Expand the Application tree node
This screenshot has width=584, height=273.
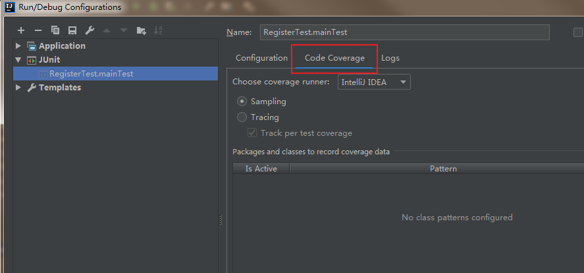tap(18, 46)
